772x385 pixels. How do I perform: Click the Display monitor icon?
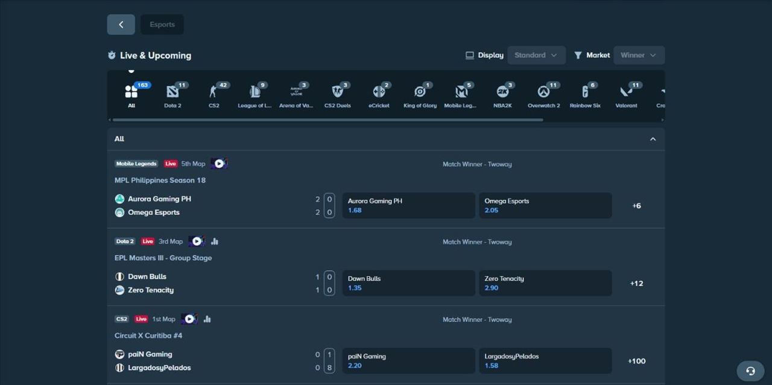(x=470, y=55)
